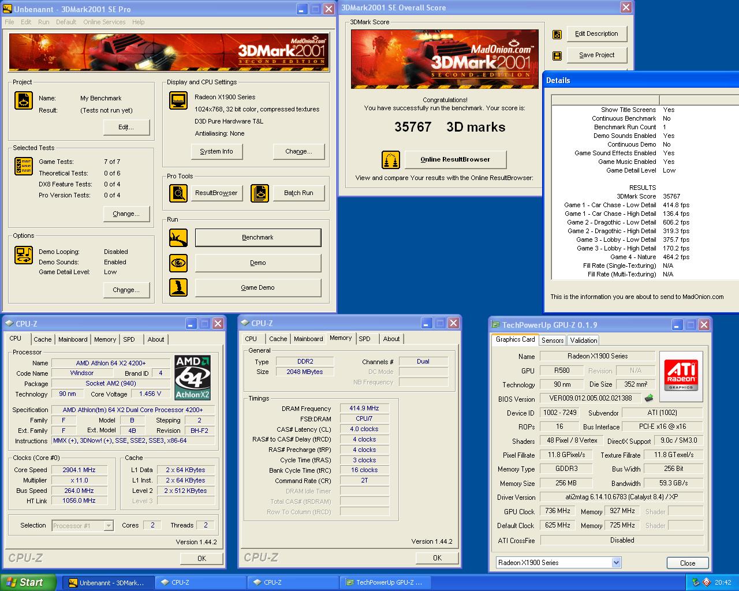Click the Edit Description icon

(x=557, y=34)
